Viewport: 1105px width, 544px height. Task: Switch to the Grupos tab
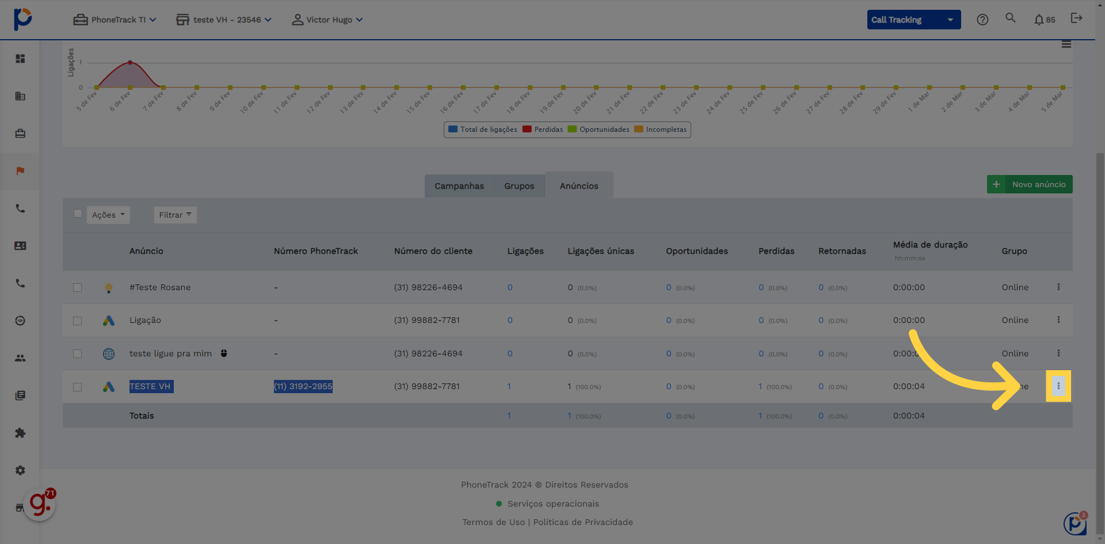(519, 186)
